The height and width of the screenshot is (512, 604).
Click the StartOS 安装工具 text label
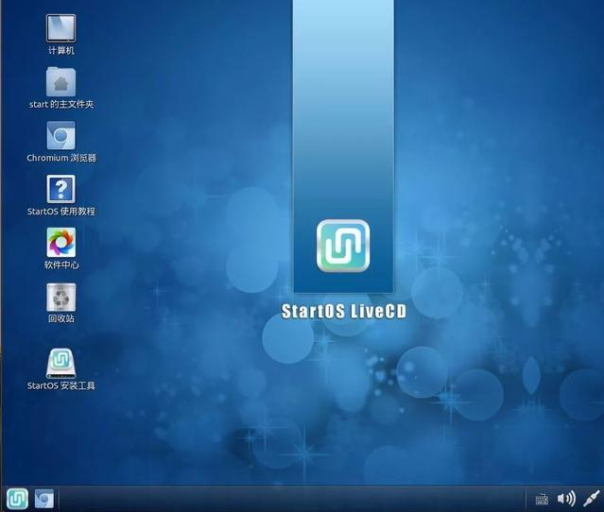(x=60, y=385)
